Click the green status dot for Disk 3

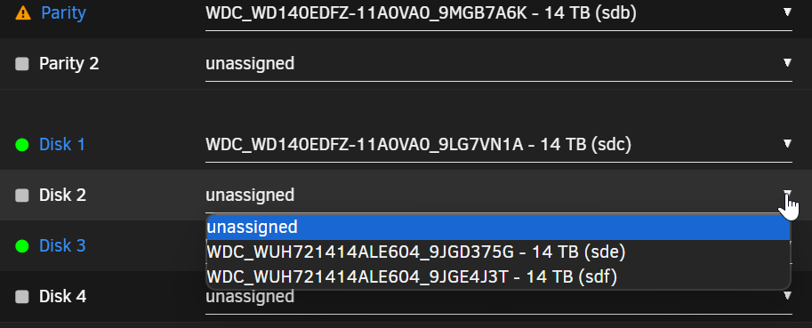(x=21, y=245)
